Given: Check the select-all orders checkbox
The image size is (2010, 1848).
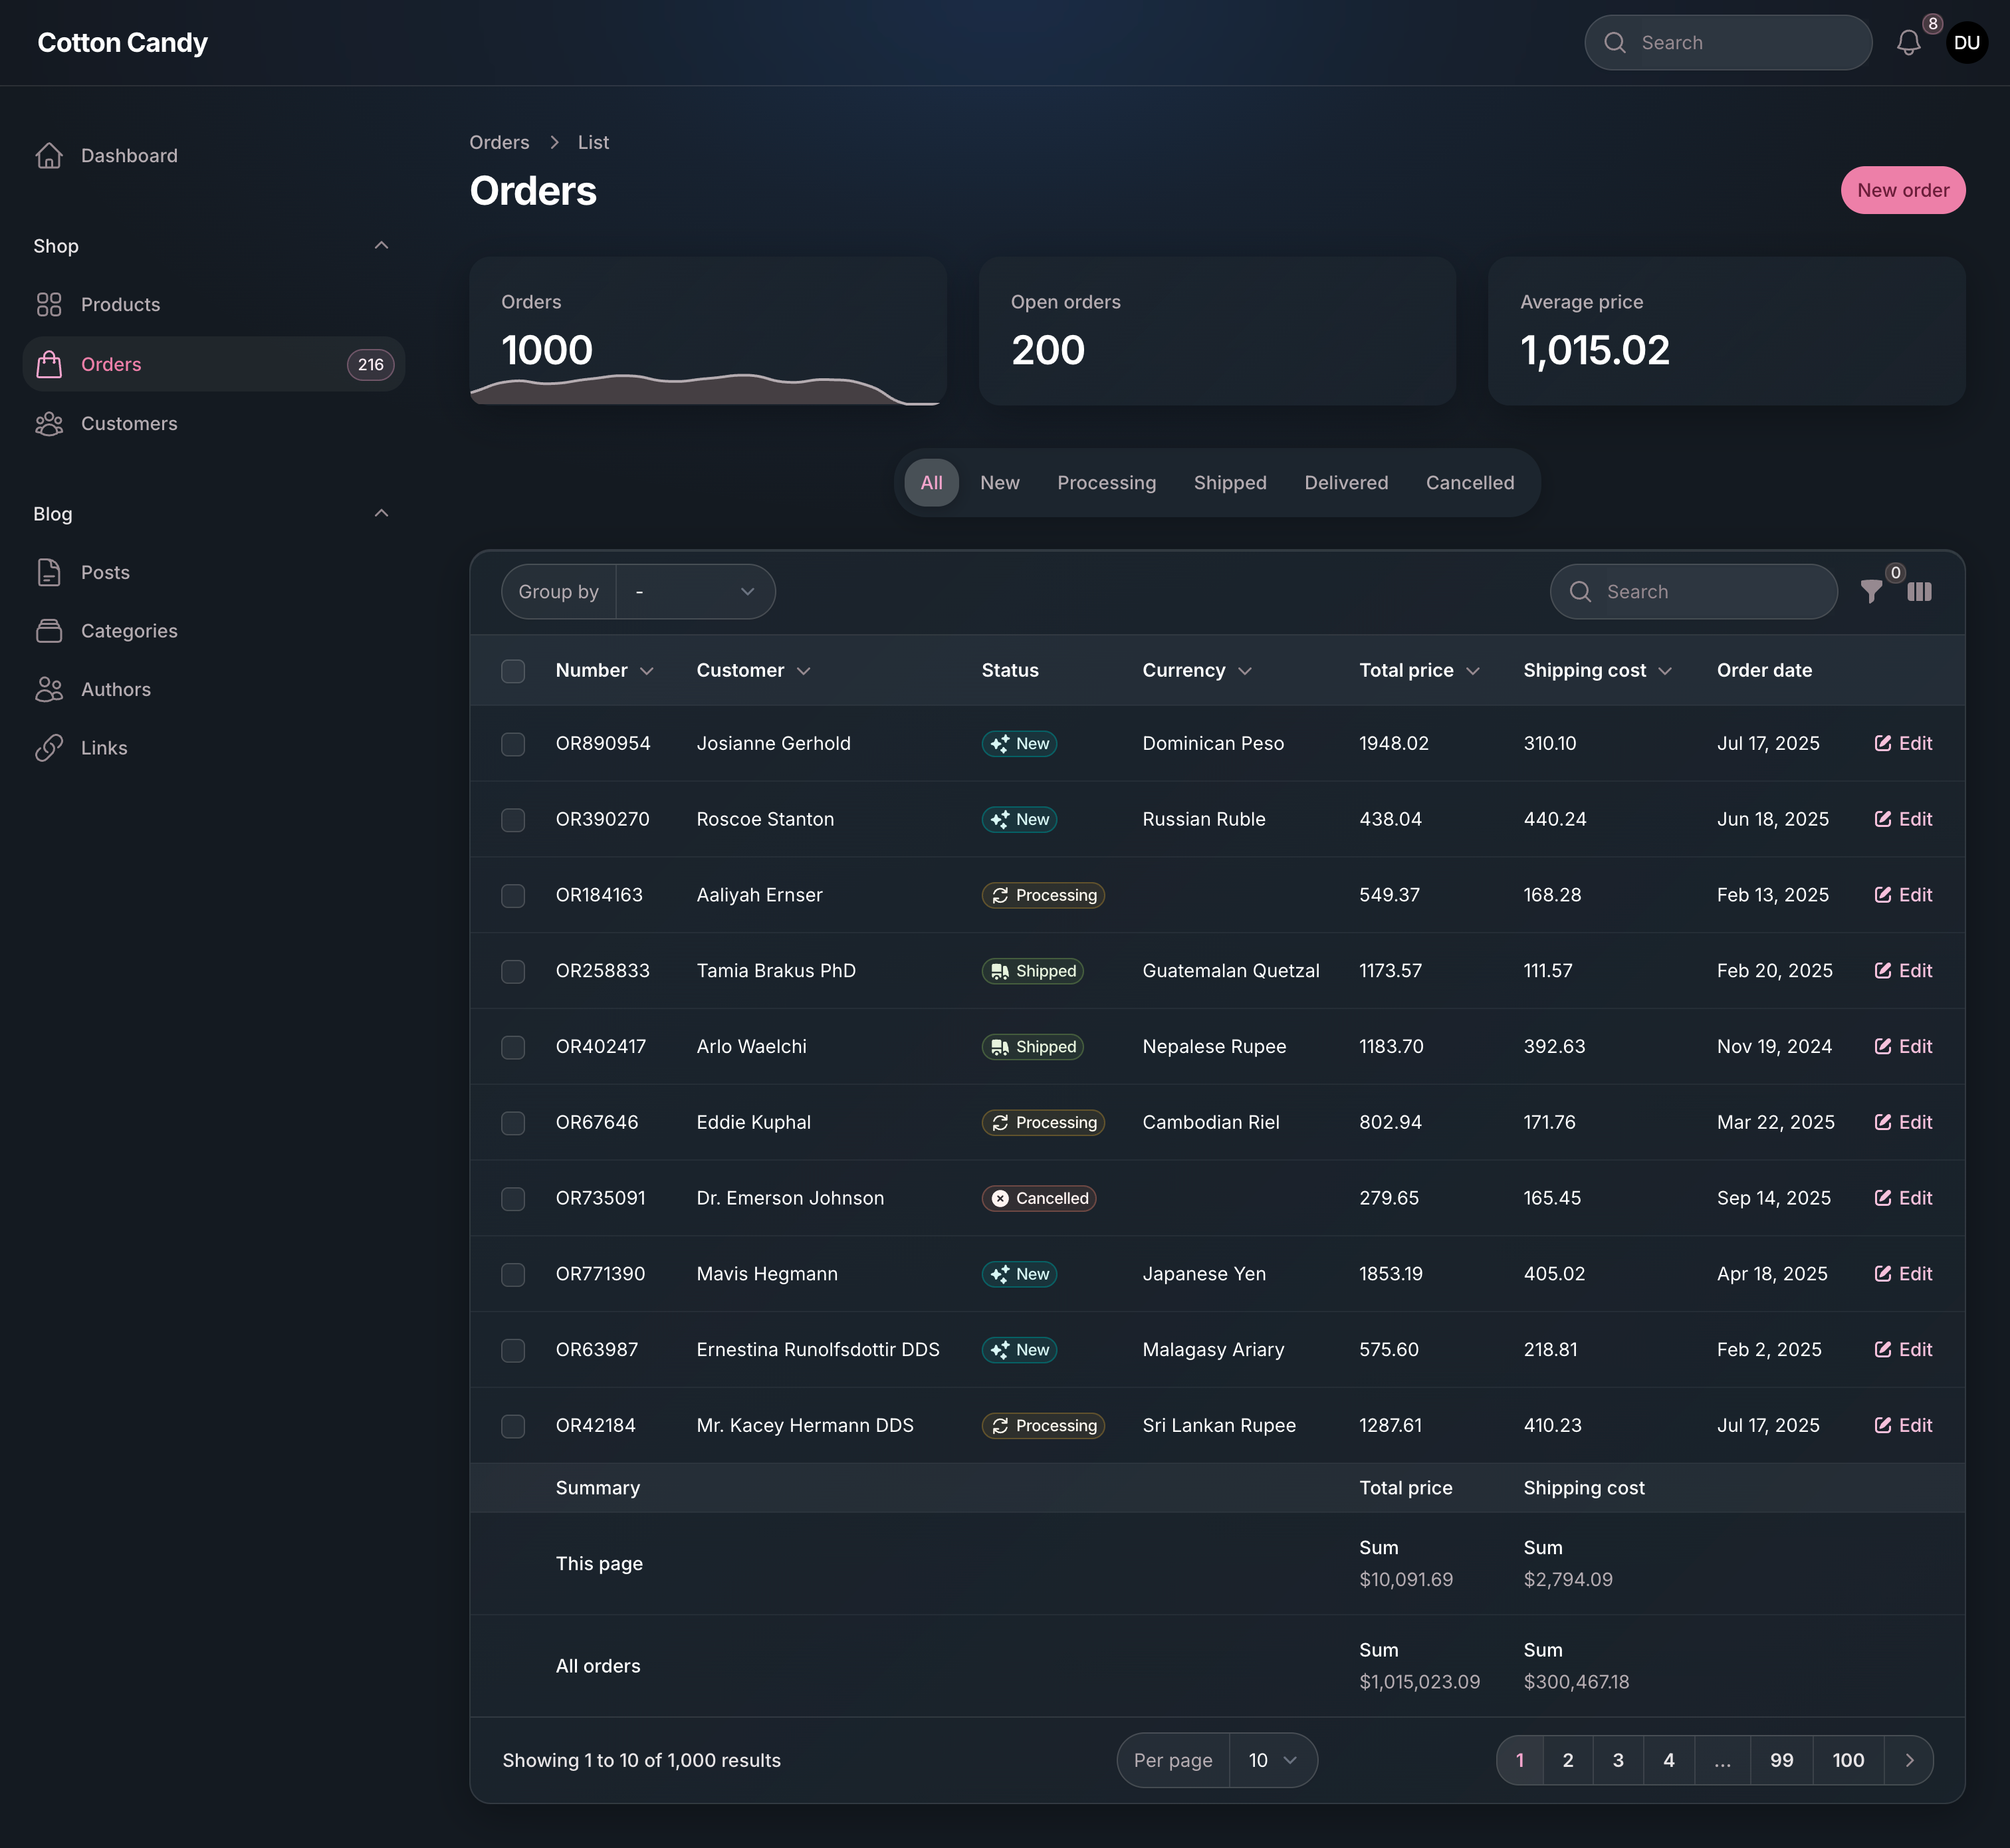Looking at the screenshot, I should tap(513, 671).
